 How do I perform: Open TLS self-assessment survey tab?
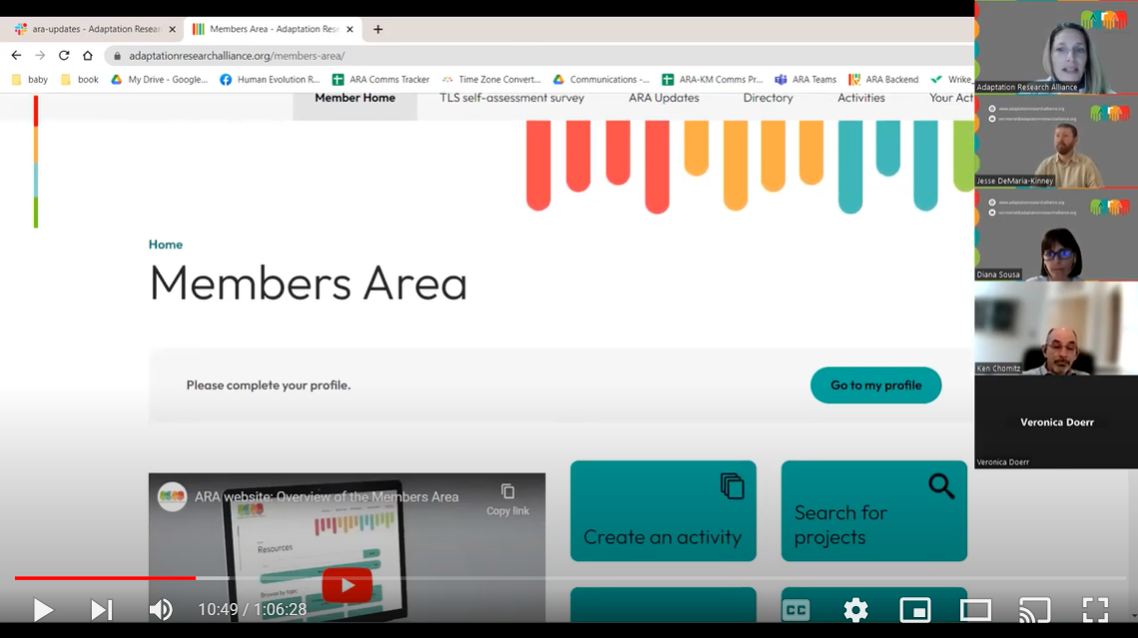(511, 98)
